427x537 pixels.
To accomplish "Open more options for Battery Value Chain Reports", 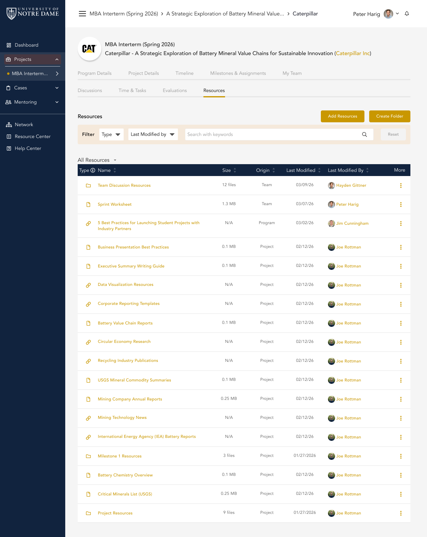I will pos(401,323).
